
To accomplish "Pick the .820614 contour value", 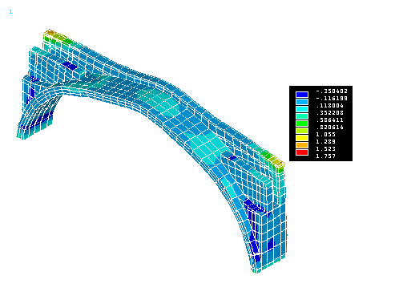I will [330, 128].
